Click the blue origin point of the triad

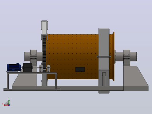pos(9,105)
